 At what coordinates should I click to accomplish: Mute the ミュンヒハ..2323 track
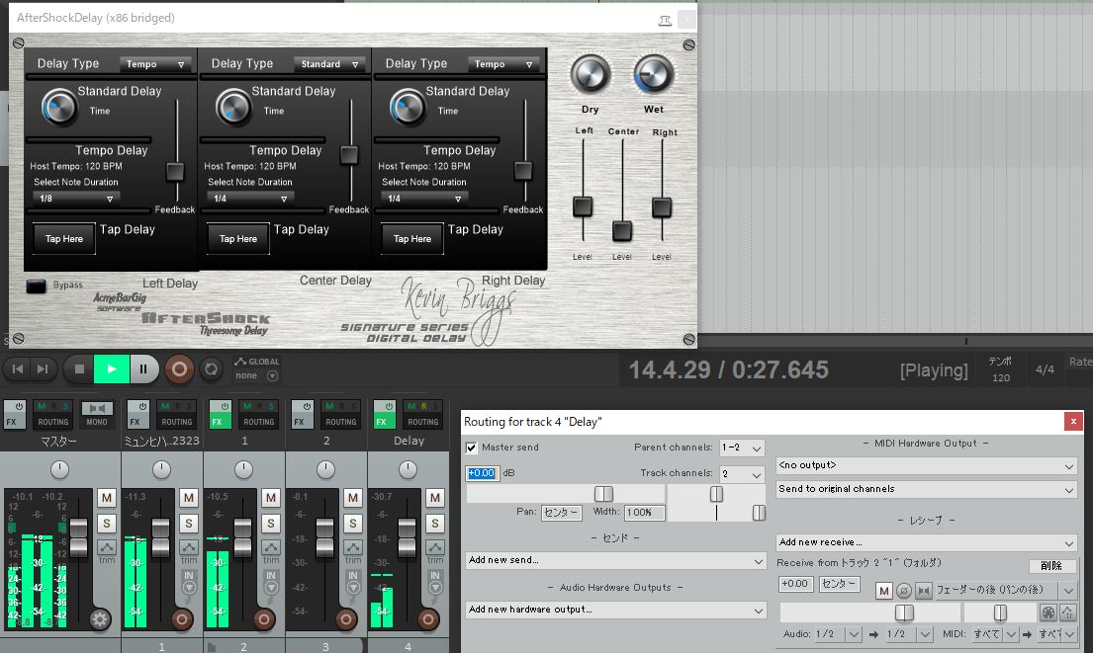click(188, 498)
